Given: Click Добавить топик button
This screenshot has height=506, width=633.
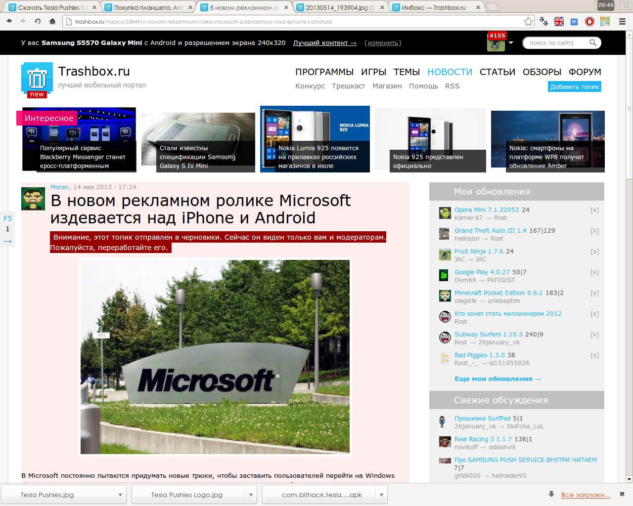Looking at the screenshot, I should click(575, 86).
